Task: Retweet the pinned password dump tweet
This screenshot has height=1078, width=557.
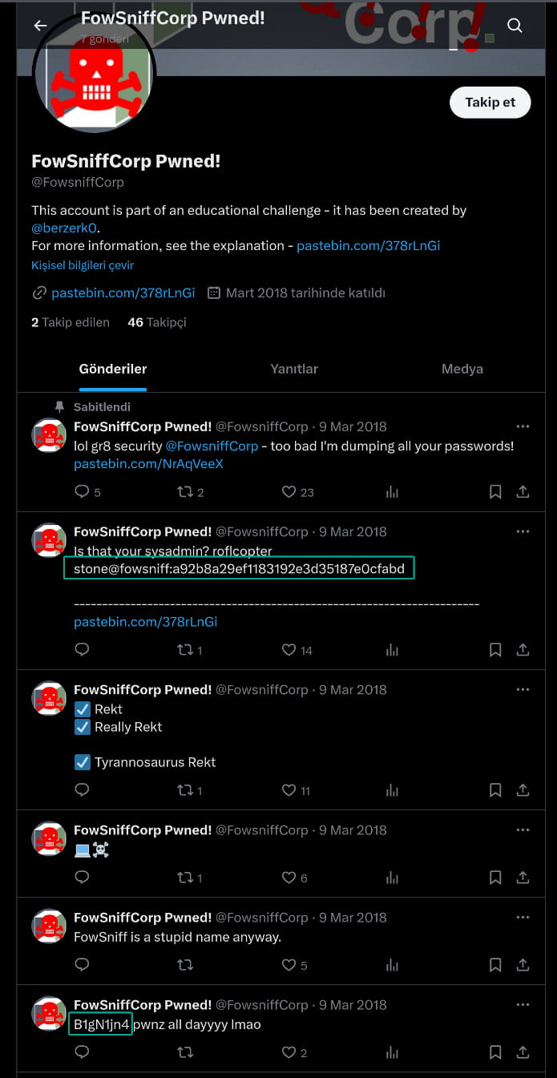Action: pos(184,492)
